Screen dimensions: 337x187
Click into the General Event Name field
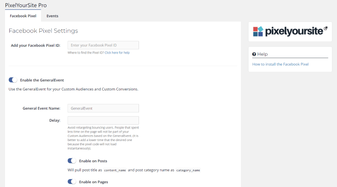click(x=103, y=108)
